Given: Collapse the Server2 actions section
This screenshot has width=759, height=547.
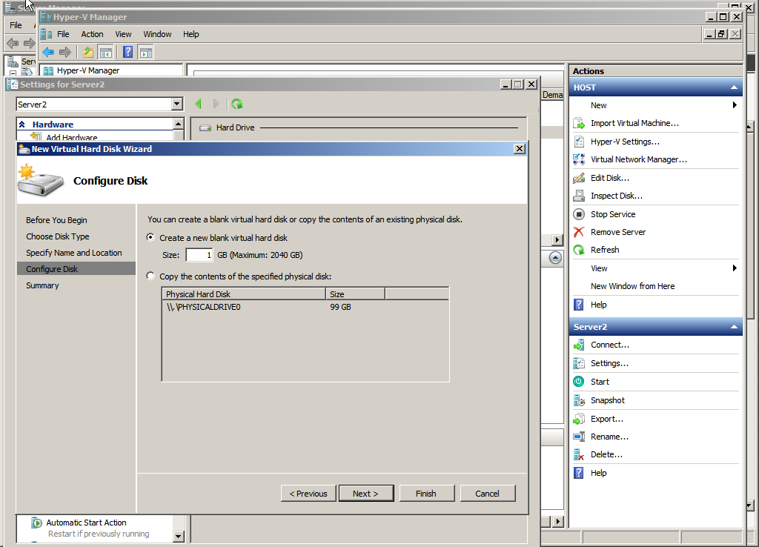Looking at the screenshot, I should coord(734,327).
